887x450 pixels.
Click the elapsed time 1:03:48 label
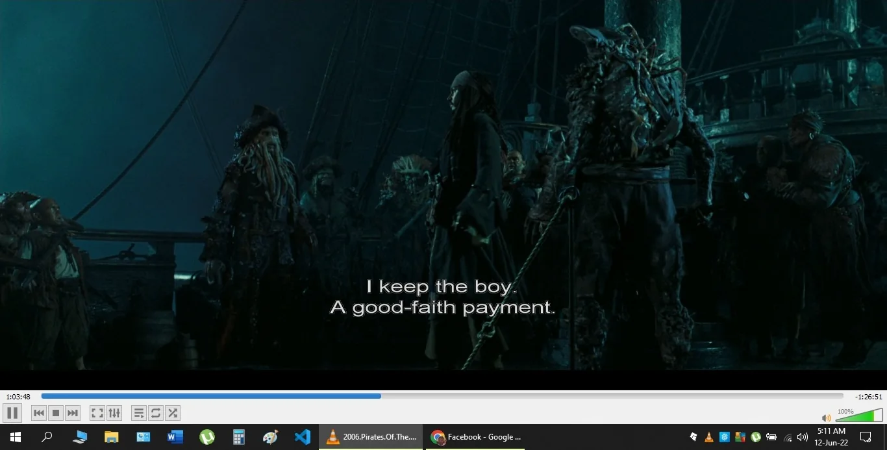pos(18,397)
